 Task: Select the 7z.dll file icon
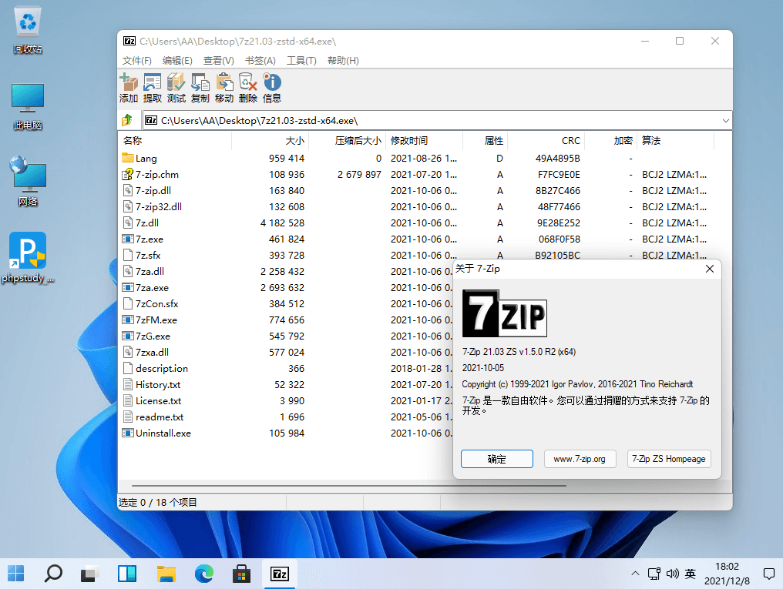point(128,223)
